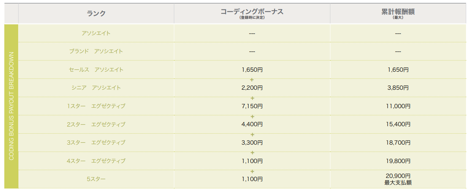Click the ランク column header
The image size is (470, 194).
pyautogui.click(x=96, y=13)
